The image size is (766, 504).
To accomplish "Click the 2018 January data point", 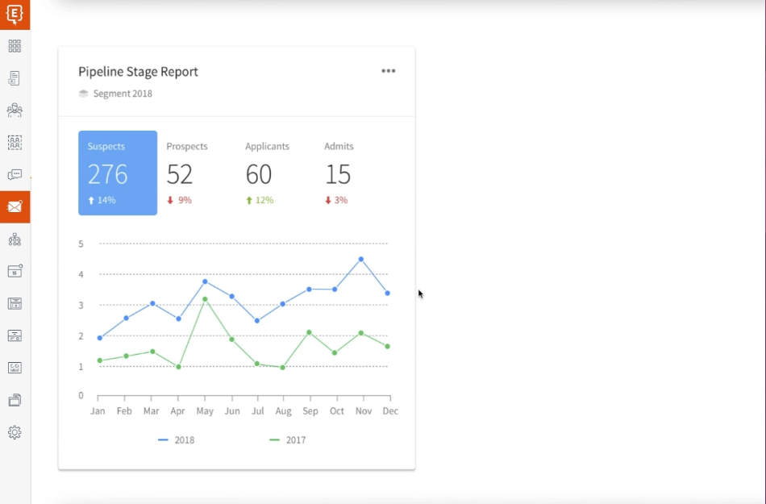I will coord(100,338).
